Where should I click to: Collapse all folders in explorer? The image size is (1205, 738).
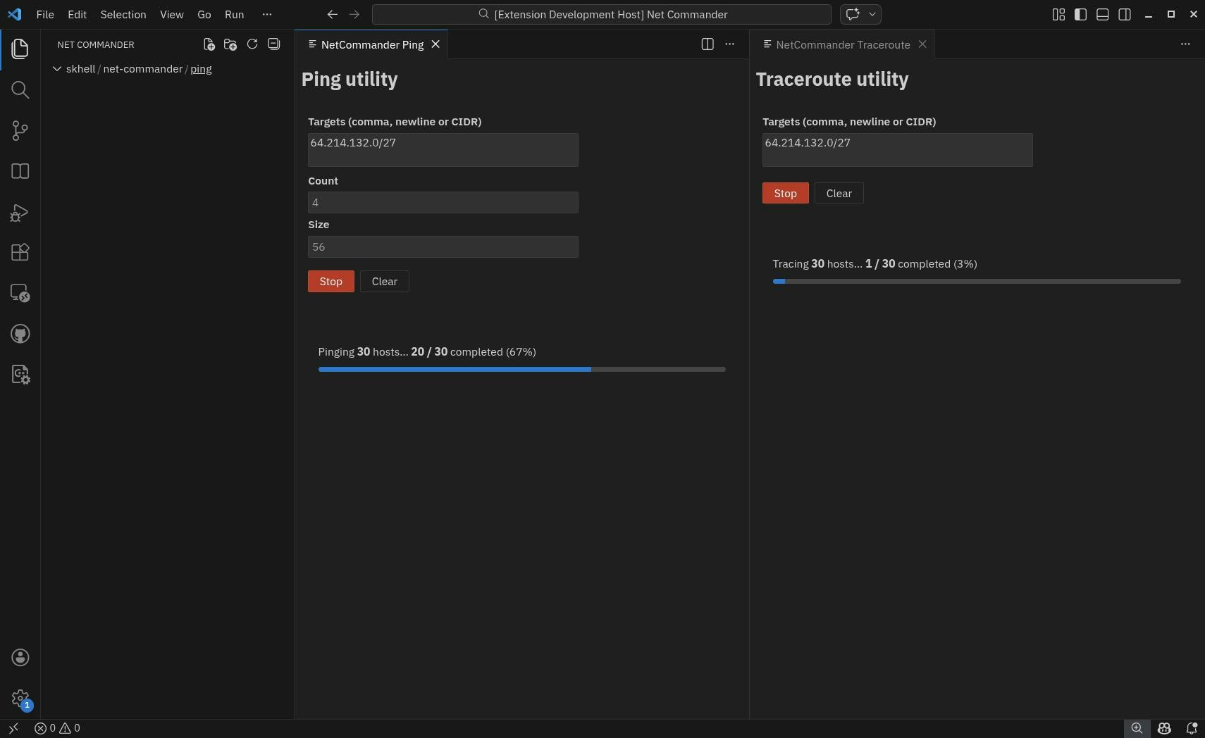coord(274,44)
